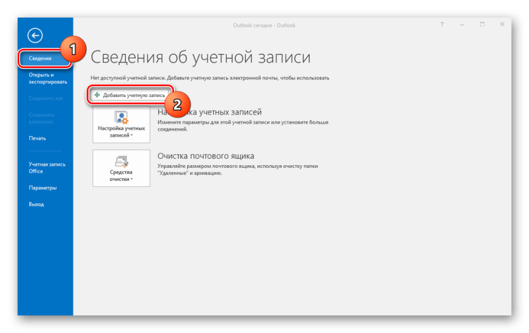Select Печать in the backstage sidebar
The image size is (529, 333).
(37, 138)
